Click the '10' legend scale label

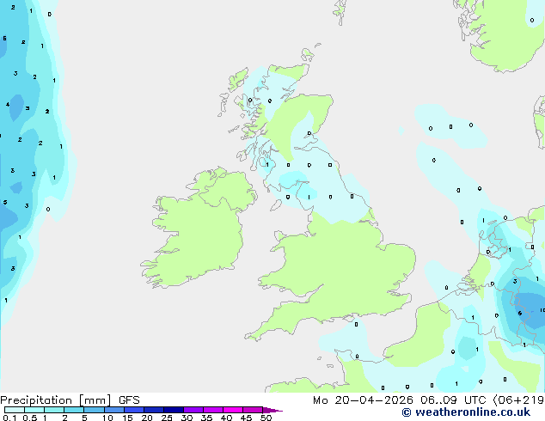(x=107, y=418)
